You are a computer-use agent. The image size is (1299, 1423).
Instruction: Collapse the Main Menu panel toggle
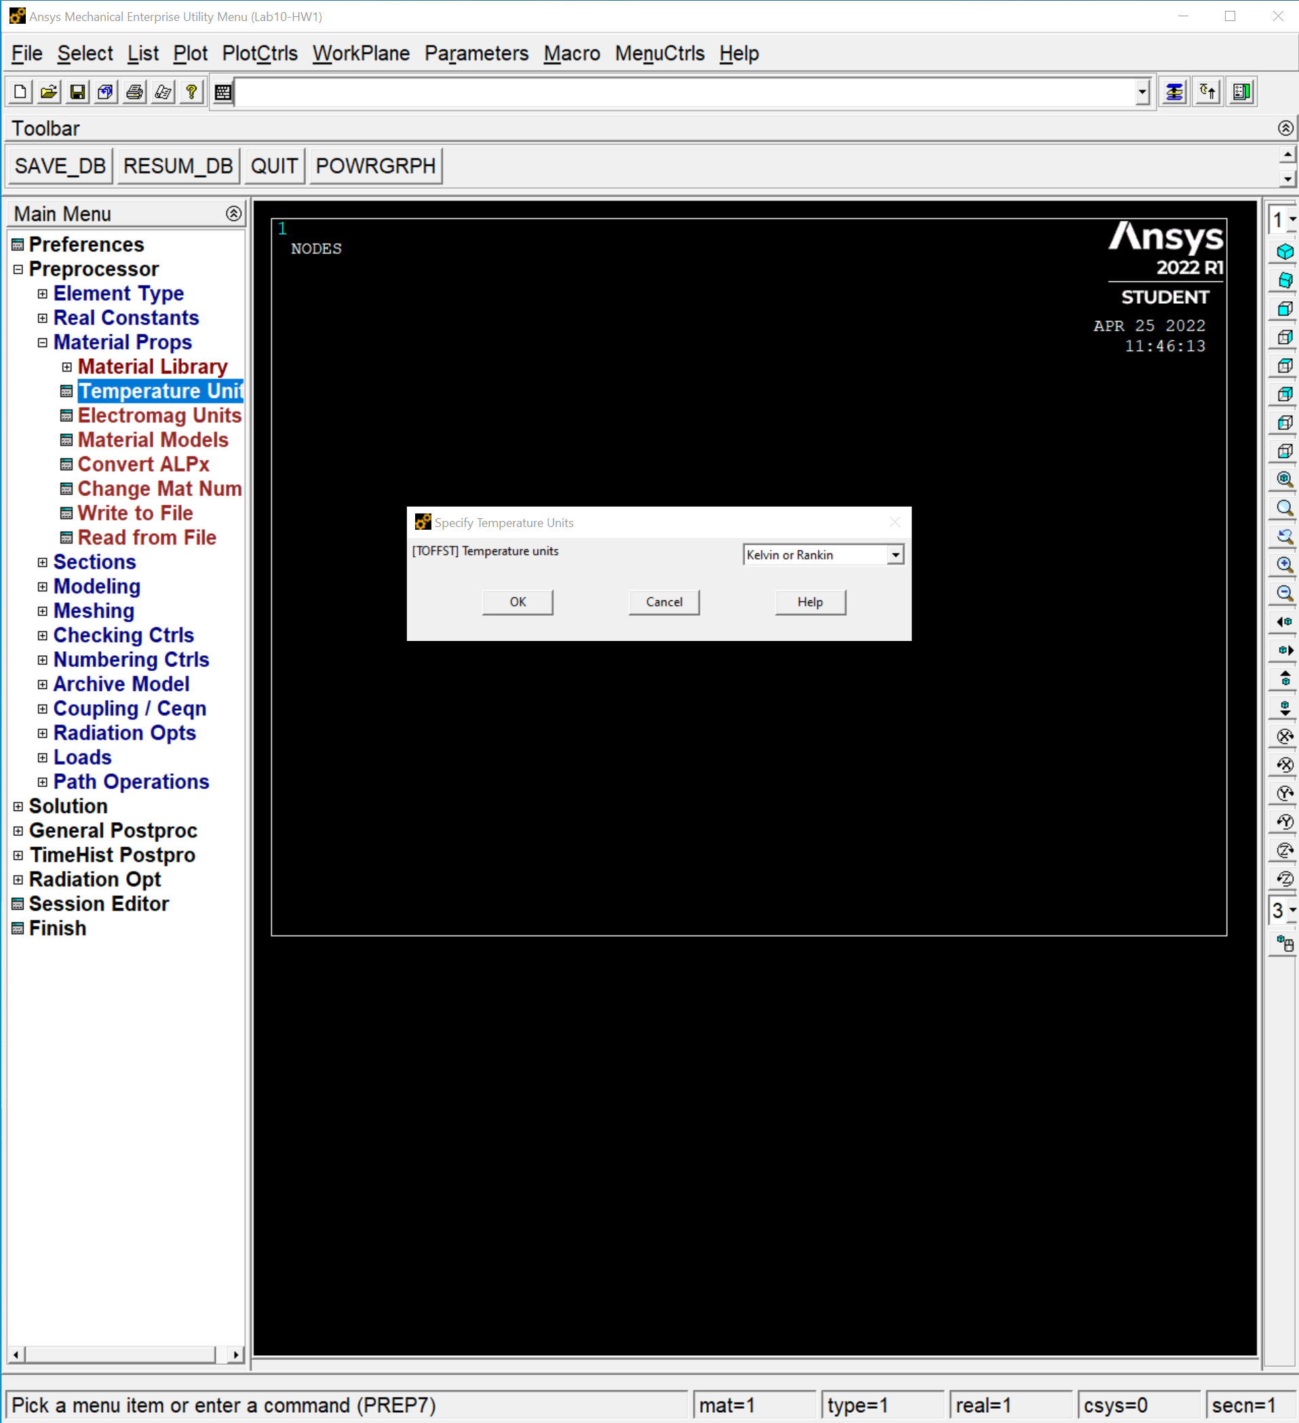tap(233, 214)
